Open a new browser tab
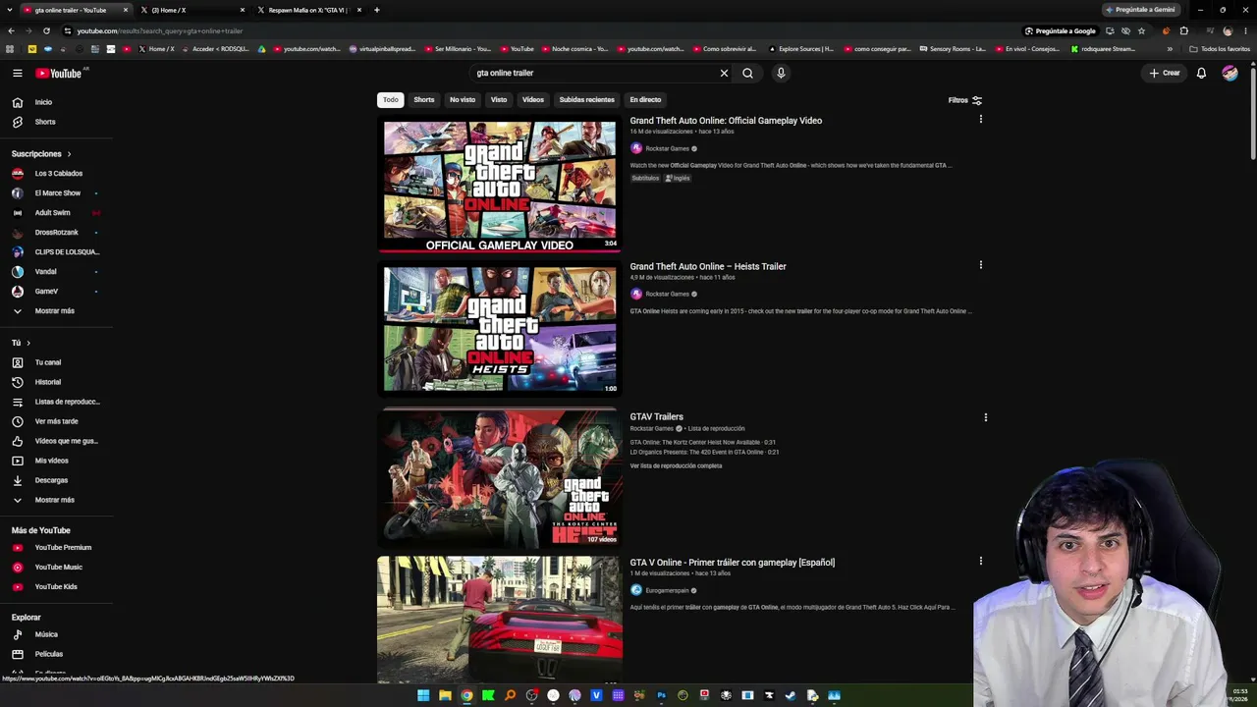 [x=377, y=10]
